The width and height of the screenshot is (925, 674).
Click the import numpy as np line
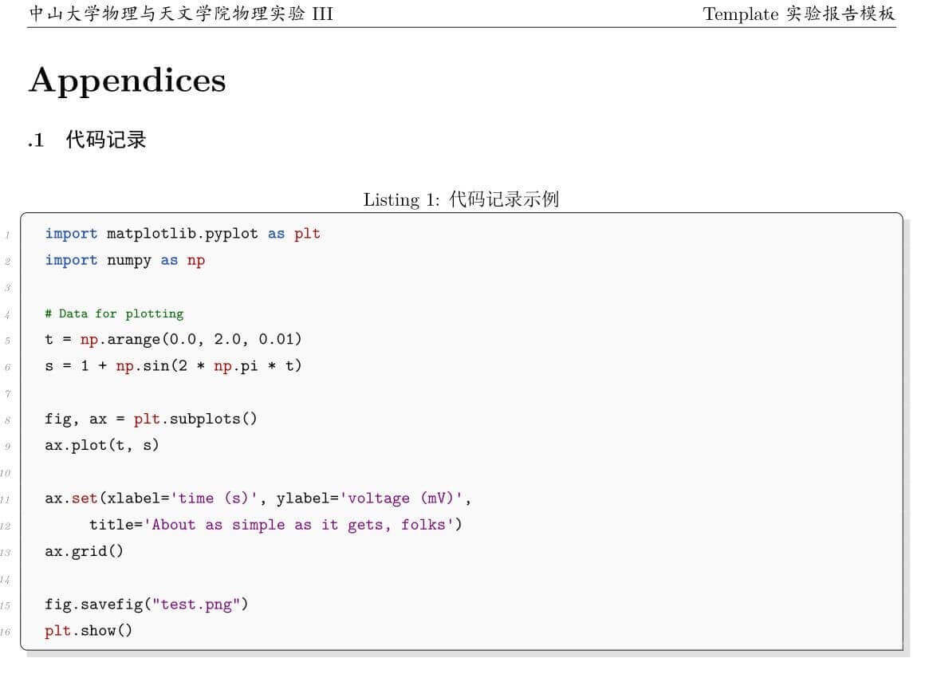pos(125,261)
